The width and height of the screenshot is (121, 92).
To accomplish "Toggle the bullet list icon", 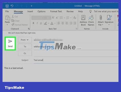I will coord(62,18).
